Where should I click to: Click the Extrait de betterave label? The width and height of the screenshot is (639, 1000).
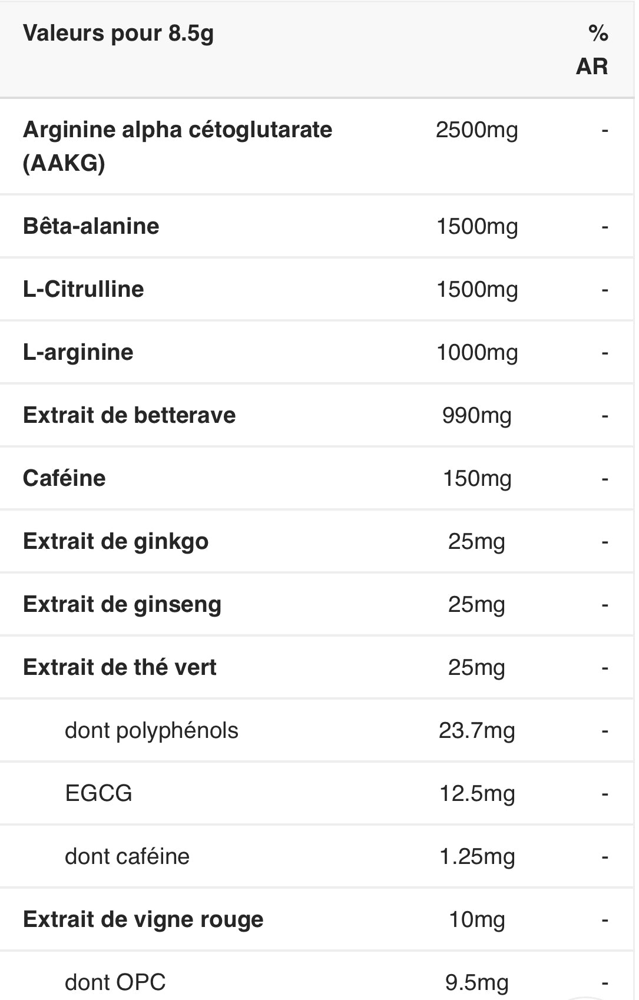coord(129,415)
